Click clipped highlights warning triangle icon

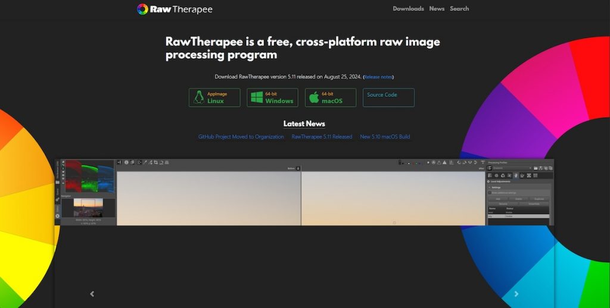point(444,162)
